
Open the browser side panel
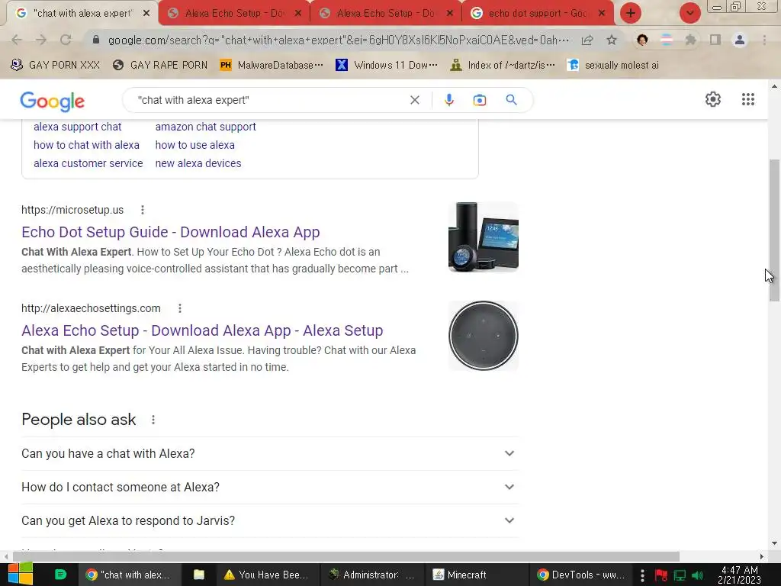(x=715, y=40)
